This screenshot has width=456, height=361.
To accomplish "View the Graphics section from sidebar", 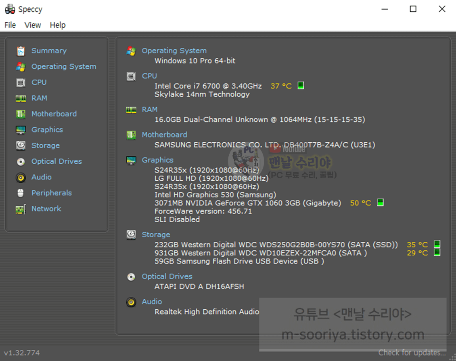I will [47, 130].
